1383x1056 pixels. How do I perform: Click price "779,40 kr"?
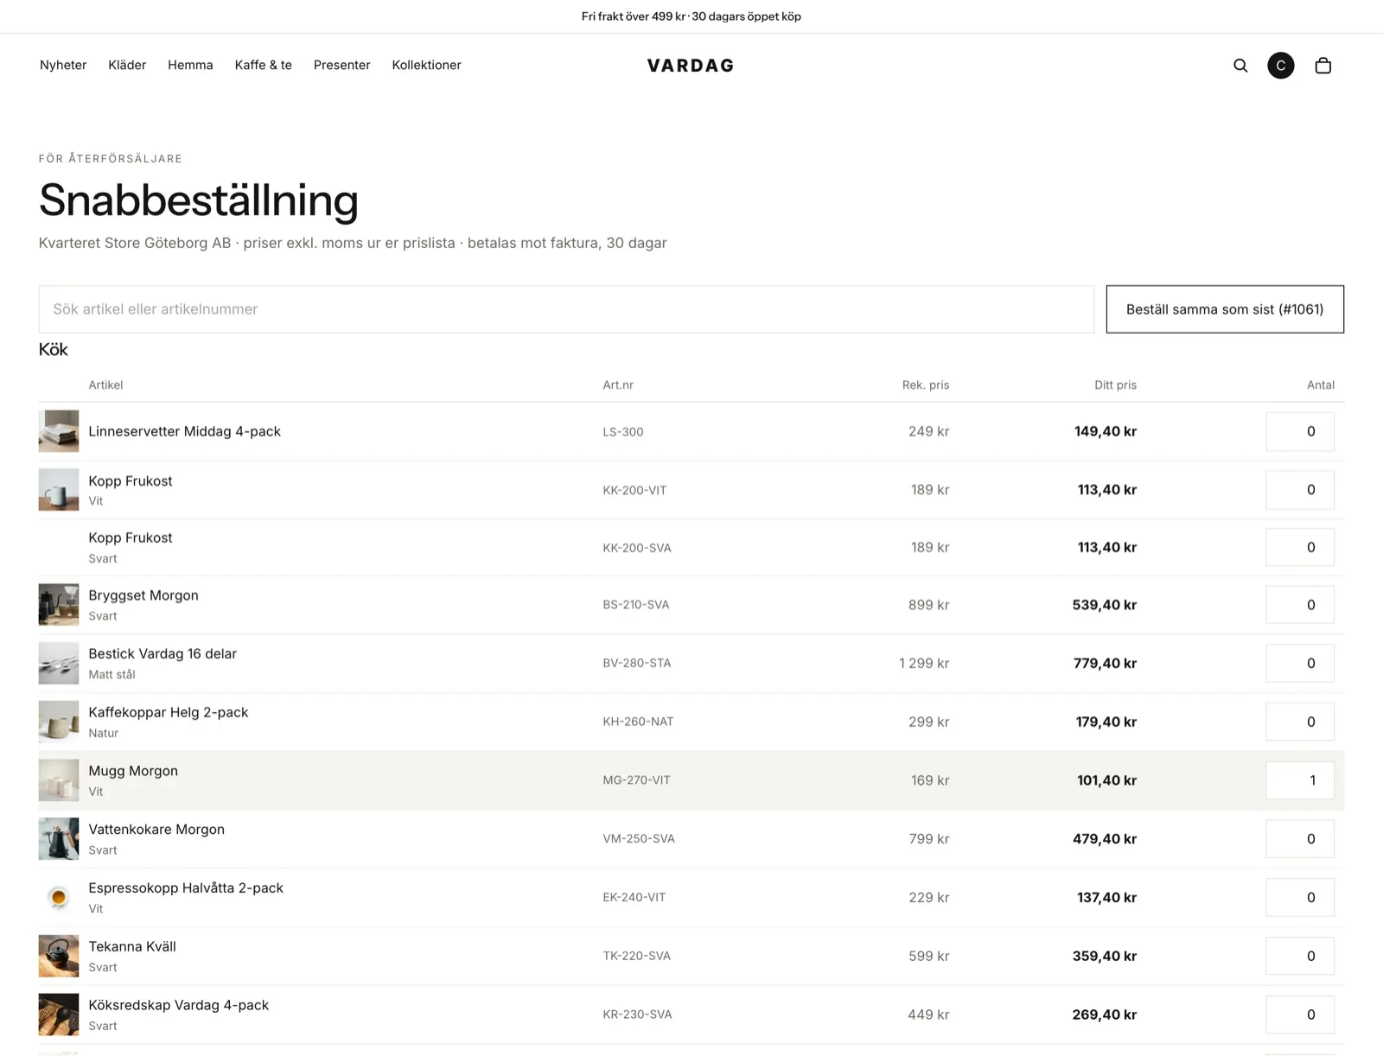coord(1105,664)
